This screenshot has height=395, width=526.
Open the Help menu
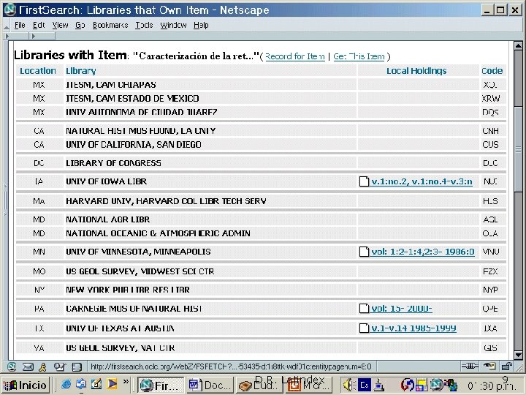tap(201, 25)
